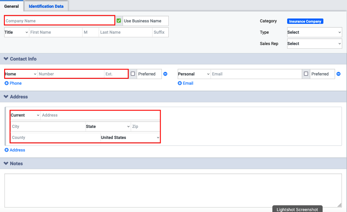Switch to the Identification Data tab
Image resolution: width=347 pixels, height=212 pixels.
coord(46,6)
